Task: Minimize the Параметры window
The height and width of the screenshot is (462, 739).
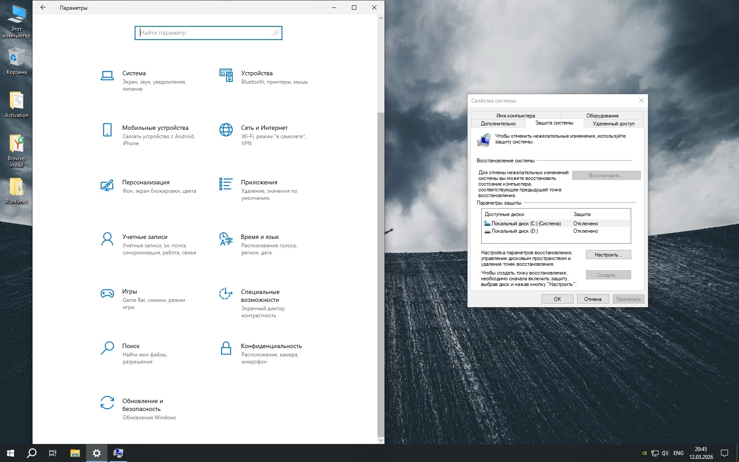Action: point(334,7)
